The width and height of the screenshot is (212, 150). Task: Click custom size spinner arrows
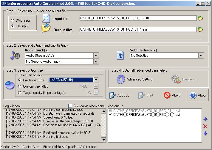96,86
